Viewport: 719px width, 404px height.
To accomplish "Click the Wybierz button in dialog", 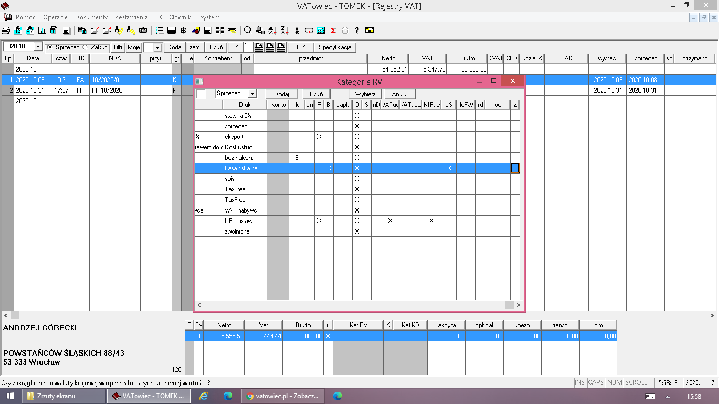I will tap(365, 94).
